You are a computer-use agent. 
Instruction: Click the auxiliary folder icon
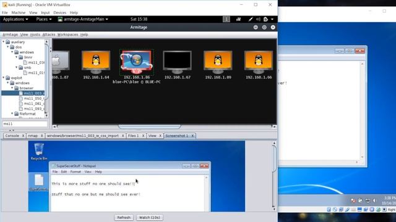(x=8, y=42)
